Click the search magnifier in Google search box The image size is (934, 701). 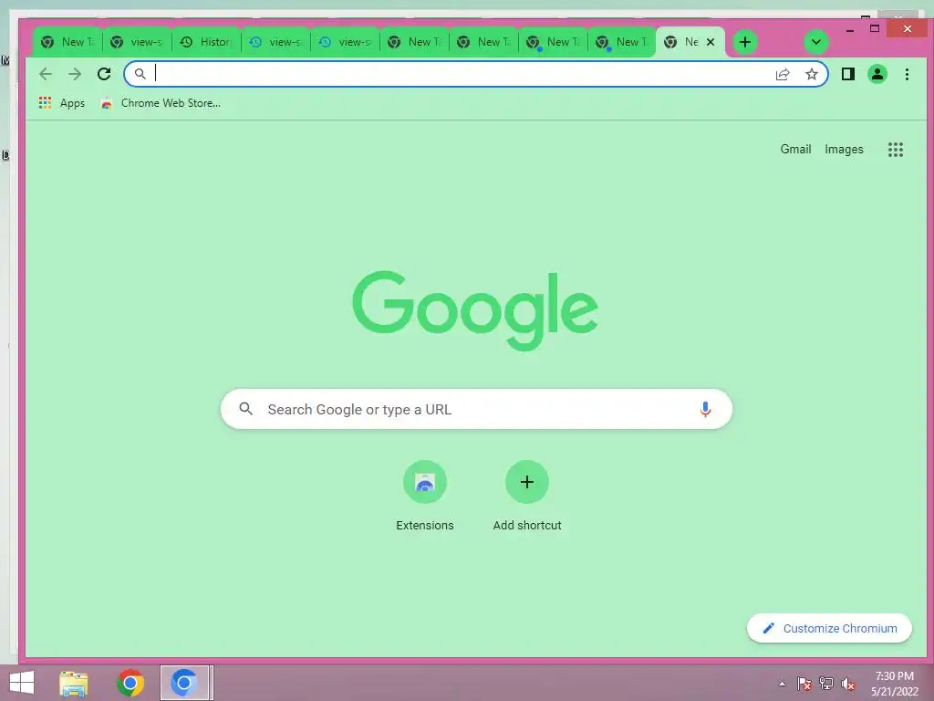[x=245, y=409]
